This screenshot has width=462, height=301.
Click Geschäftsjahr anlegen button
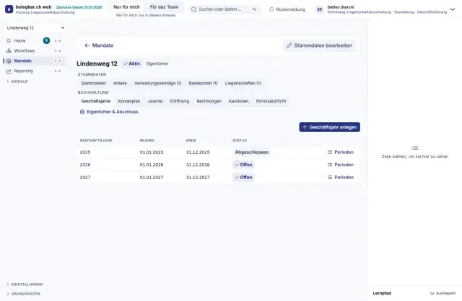[329, 127]
